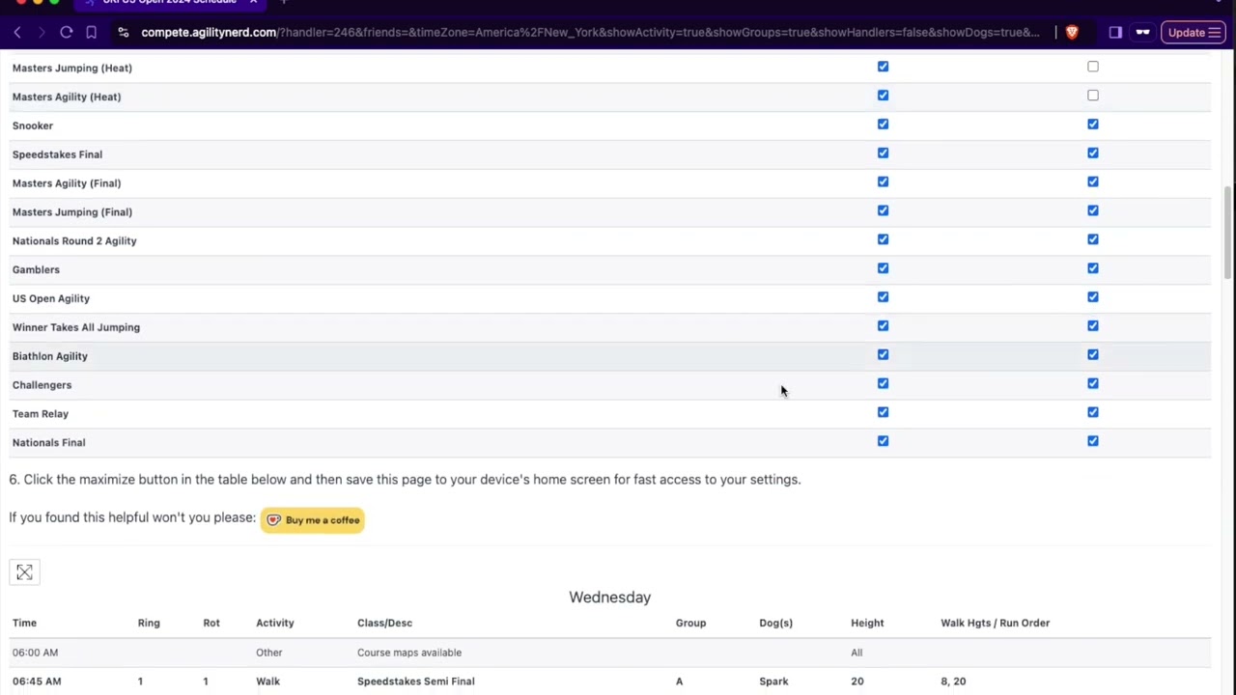Uncheck second checkbox in Snooker row

click(1093, 125)
